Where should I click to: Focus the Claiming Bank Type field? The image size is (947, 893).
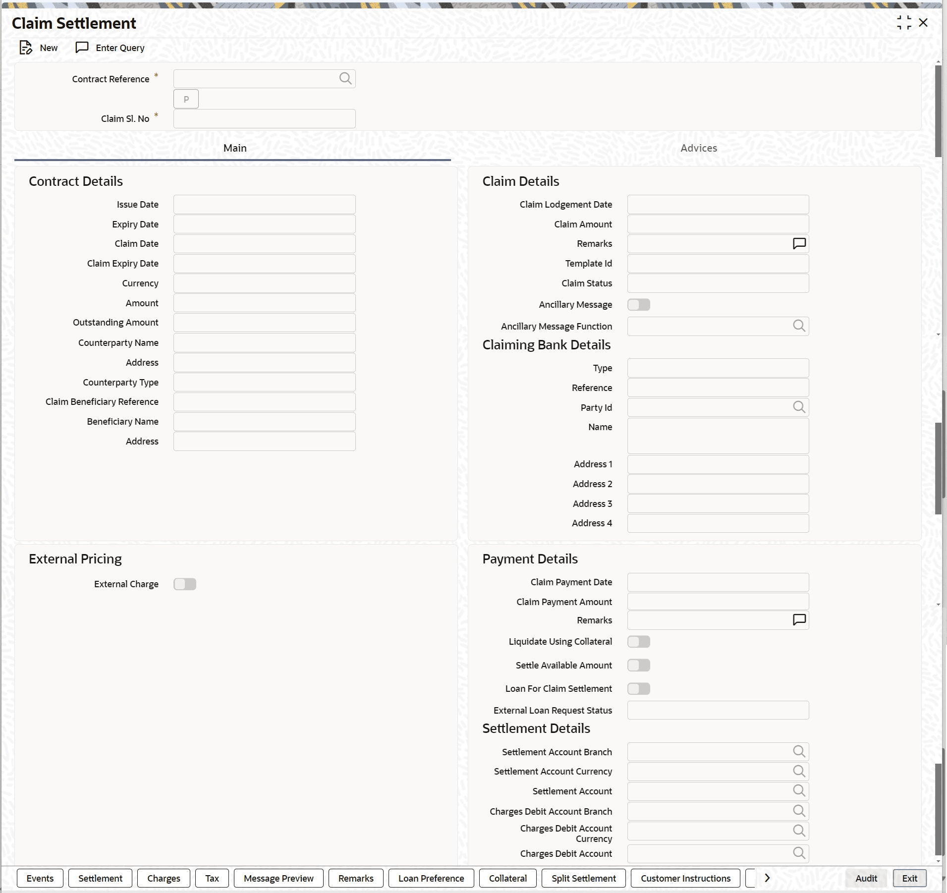[x=718, y=368]
